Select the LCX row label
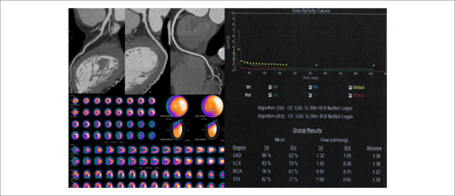 237,164
